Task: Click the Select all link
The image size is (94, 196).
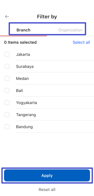Action: click(81, 42)
